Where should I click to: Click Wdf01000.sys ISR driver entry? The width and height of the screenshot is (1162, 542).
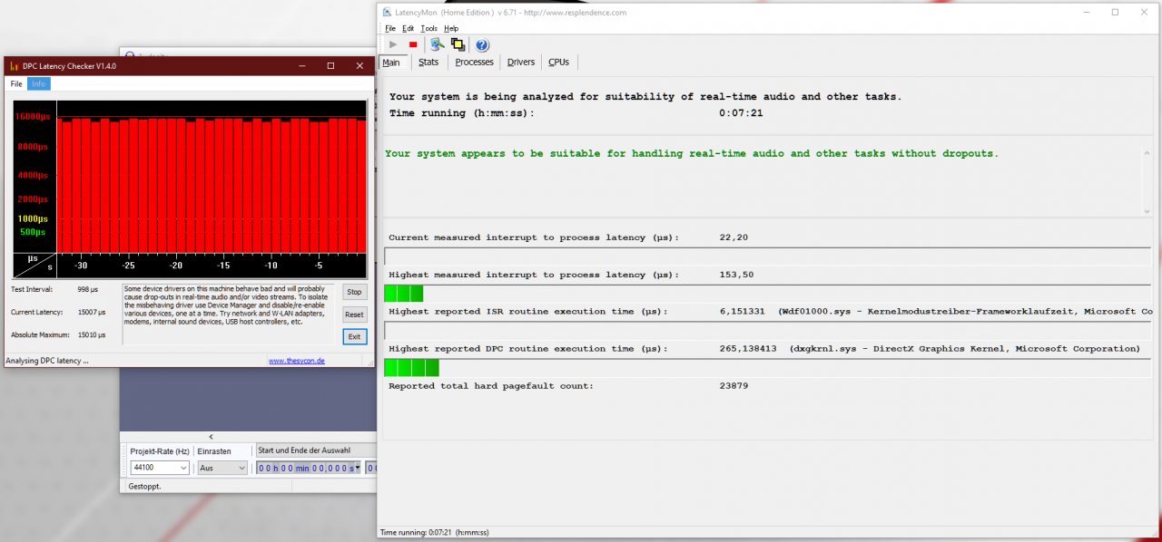click(964, 312)
